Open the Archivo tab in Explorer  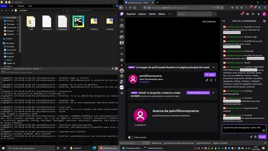3,6
